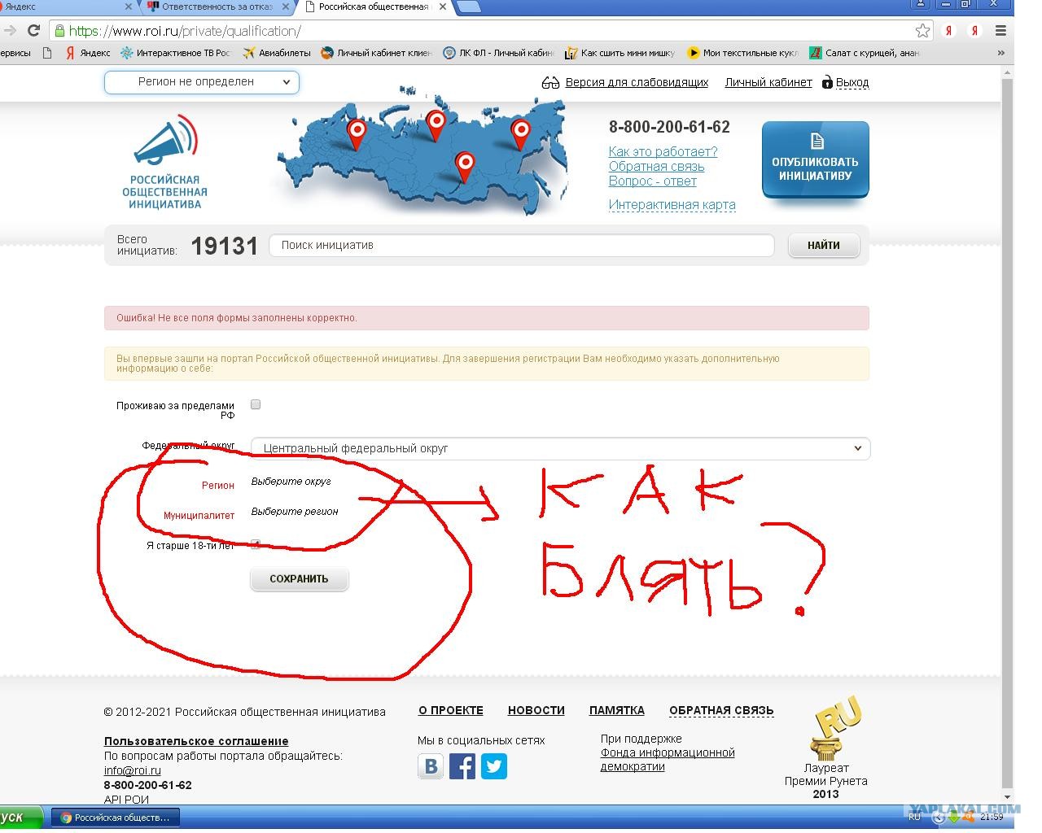The height and width of the screenshot is (833, 1042).
Task: Open the Личный кабинет клиента bookmark
Action: click(x=376, y=53)
